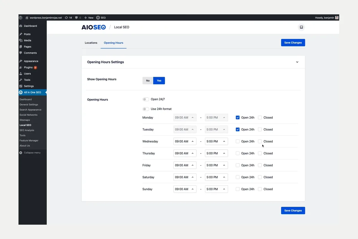
Task: Set Show Opening Hours to Yes
Action: click(159, 81)
